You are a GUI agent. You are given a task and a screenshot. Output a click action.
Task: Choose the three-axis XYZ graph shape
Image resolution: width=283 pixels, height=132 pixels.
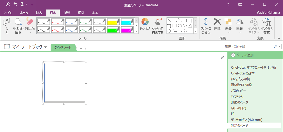[x=185, y=31]
